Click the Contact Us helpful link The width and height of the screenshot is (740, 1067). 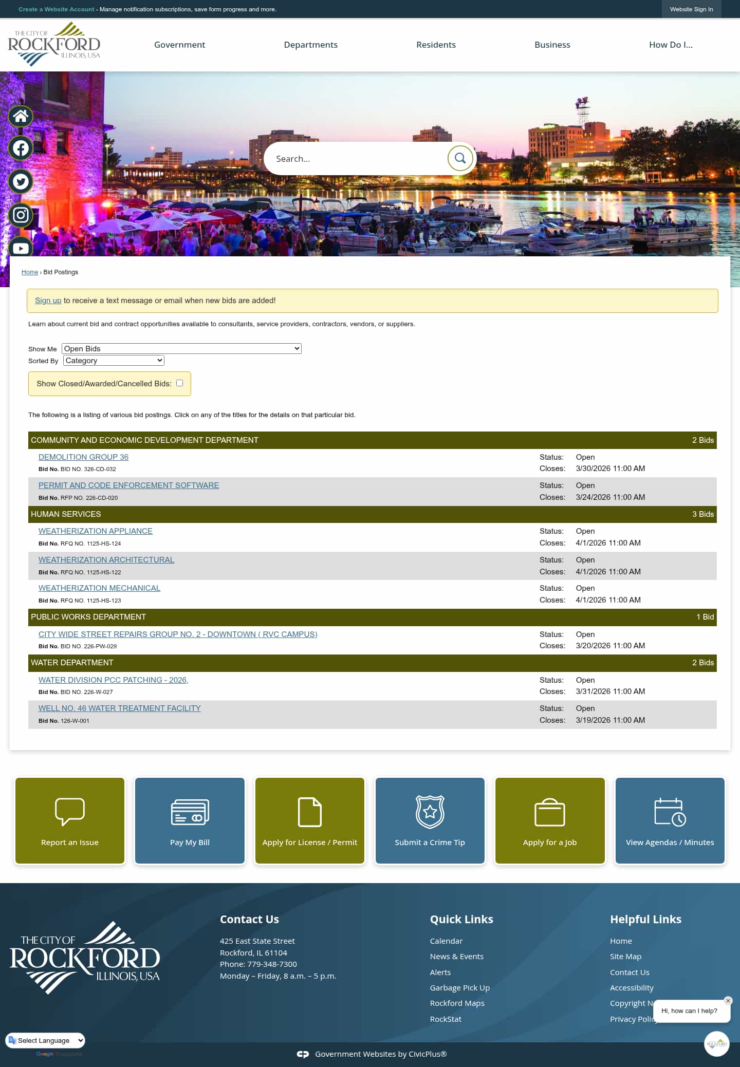click(630, 972)
